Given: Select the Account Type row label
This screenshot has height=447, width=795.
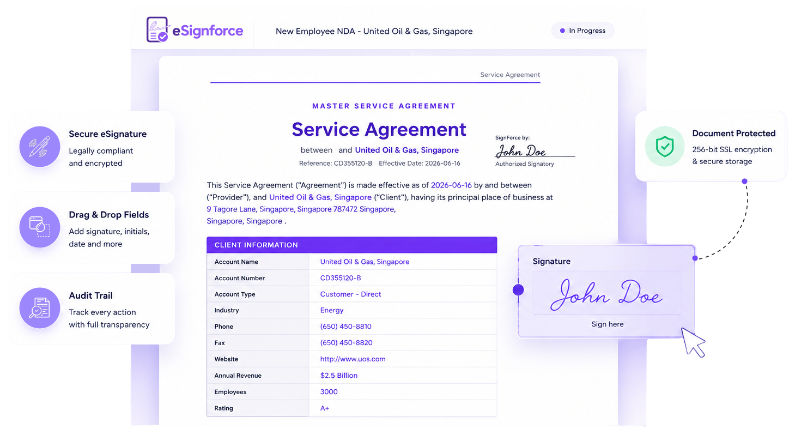Looking at the screenshot, I should tap(235, 294).
